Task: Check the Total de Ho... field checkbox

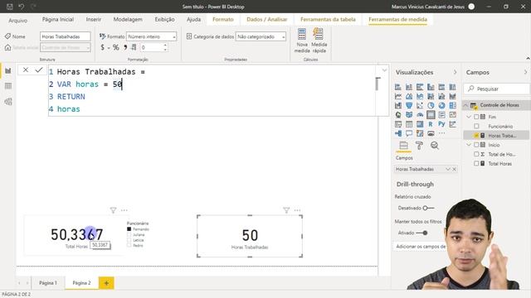Action: pos(476,154)
